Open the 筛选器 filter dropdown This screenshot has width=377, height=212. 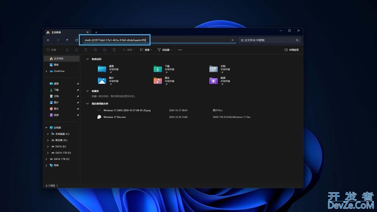165,50
